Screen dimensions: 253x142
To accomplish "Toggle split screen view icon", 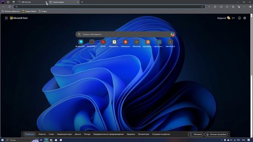I will point(221,7).
